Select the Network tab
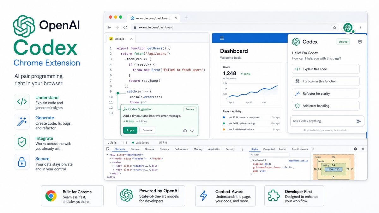This screenshot has height=213, width=379. (x=164, y=149)
